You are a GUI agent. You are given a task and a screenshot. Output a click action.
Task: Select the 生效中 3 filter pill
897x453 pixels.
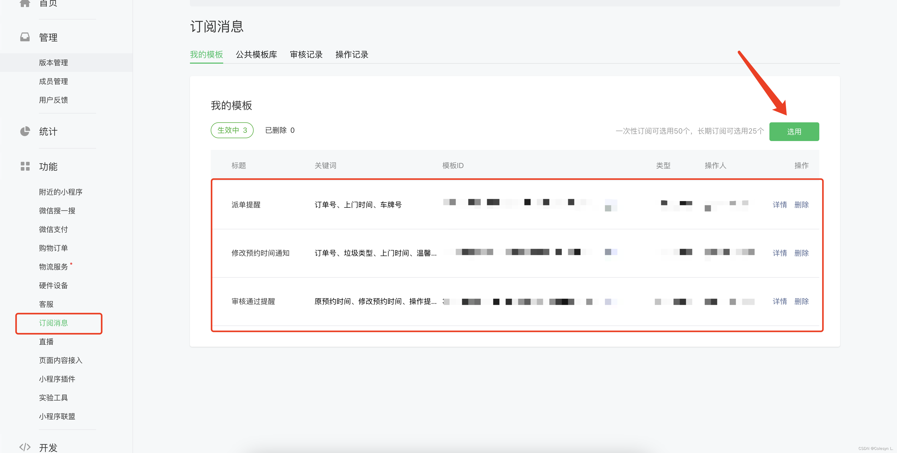point(232,130)
